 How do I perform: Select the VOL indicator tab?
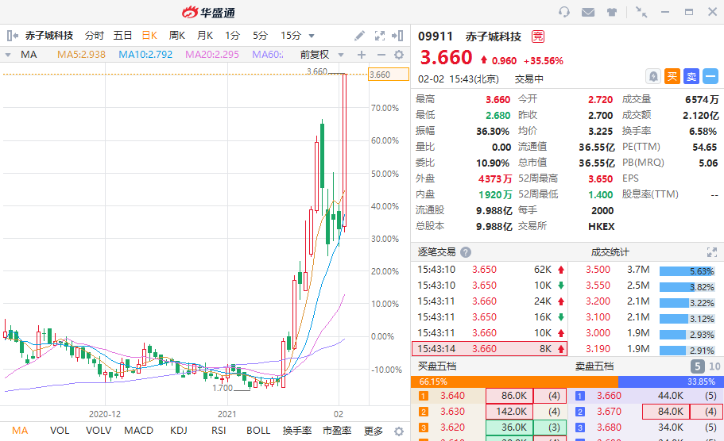(60, 431)
